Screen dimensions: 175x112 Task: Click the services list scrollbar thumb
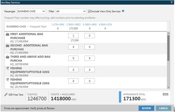click(168, 48)
